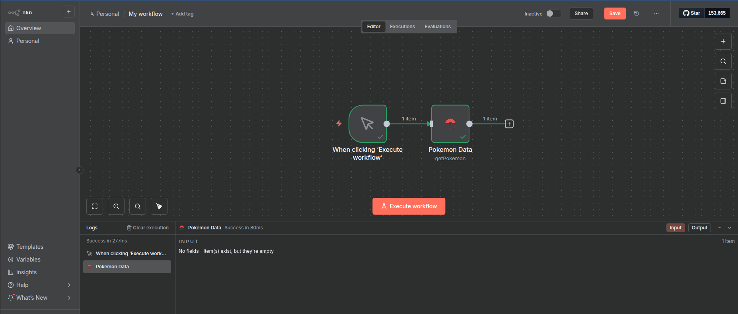Screen dimensions: 738x314
Task: Select the manual trigger node
Action: (368, 124)
